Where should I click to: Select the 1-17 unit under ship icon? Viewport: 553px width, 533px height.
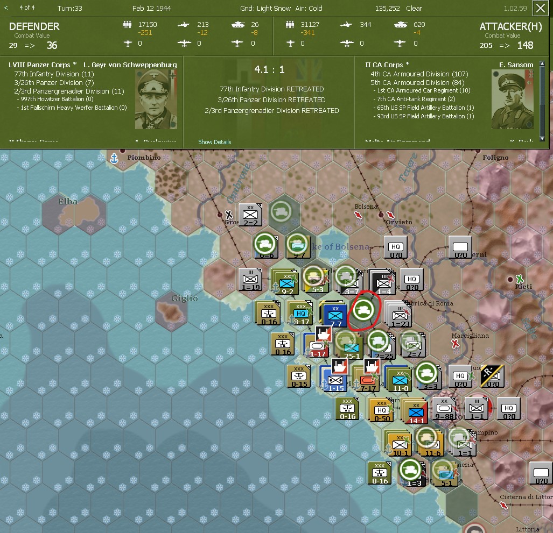click(x=317, y=346)
